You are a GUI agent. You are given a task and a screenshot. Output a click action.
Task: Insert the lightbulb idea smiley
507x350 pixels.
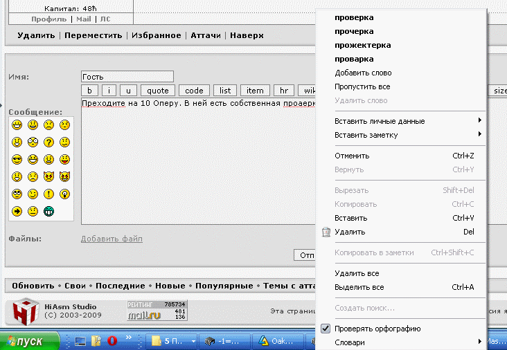click(x=65, y=194)
